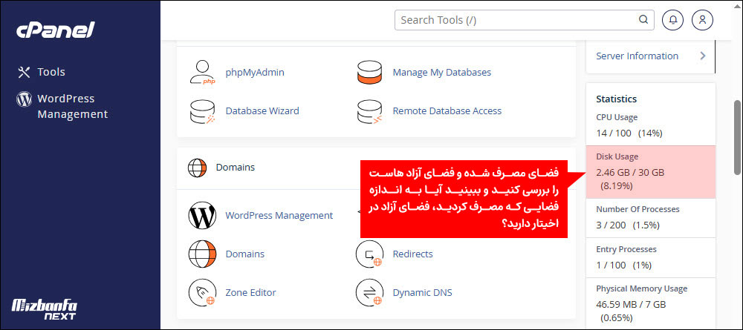743x330 pixels.
Task: Open the Zone Editor link
Action: click(250, 293)
